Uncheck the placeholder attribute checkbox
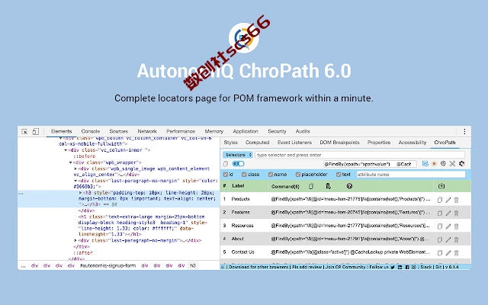488x305 pixels. coord(298,175)
